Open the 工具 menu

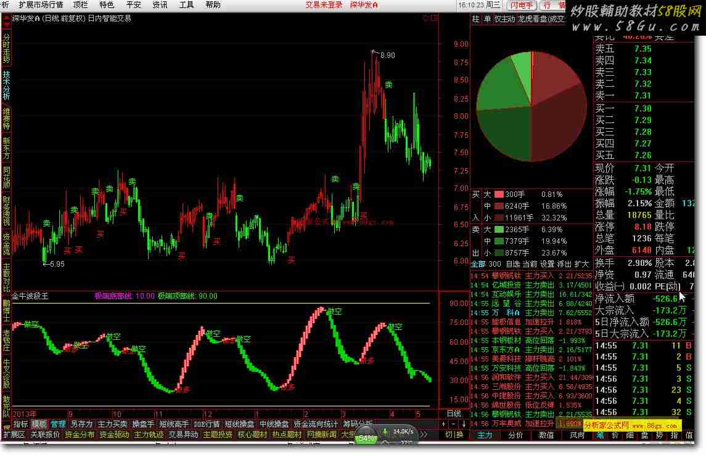click(x=186, y=5)
